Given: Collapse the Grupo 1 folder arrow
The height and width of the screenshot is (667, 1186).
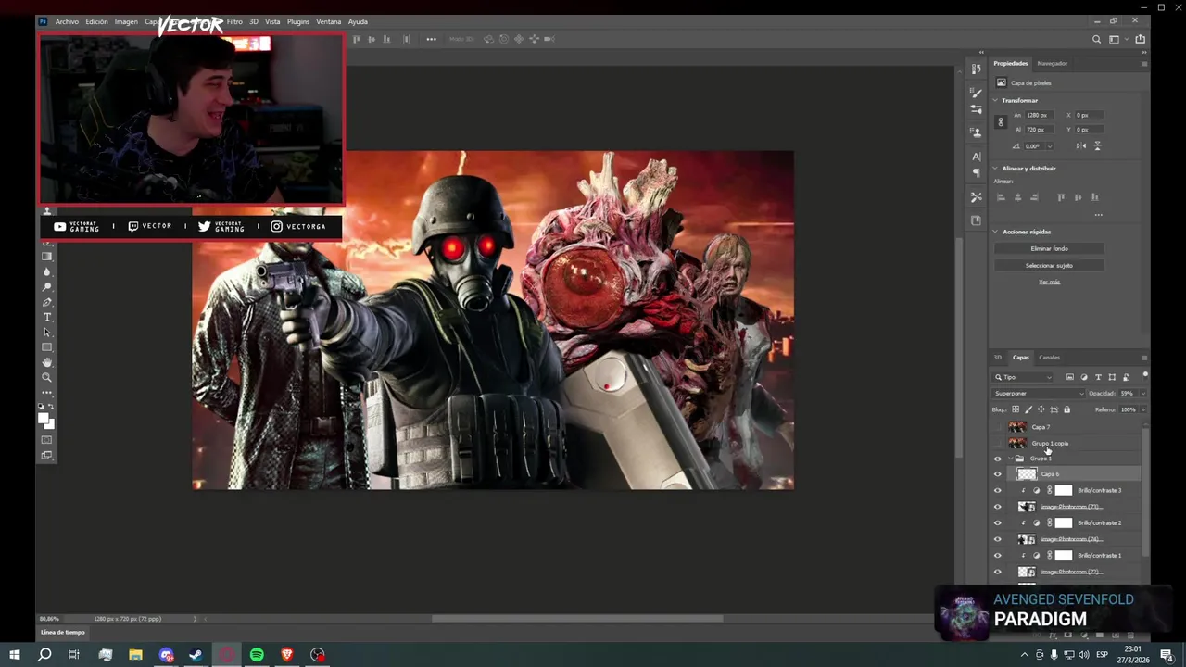Looking at the screenshot, I should [x=1010, y=459].
